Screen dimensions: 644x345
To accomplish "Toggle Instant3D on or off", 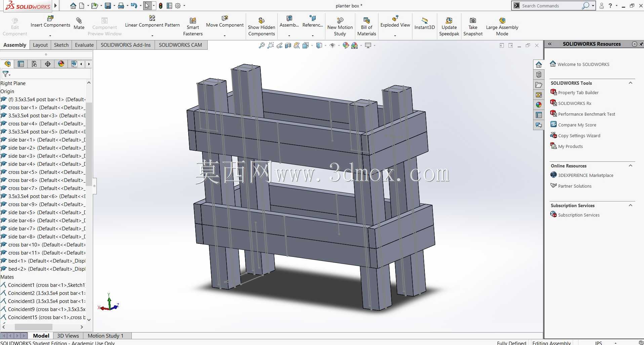I will tap(425, 24).
